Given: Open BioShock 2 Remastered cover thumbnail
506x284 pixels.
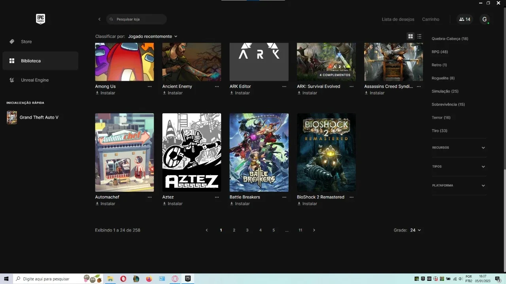Looking at the screenshot, I should point(326,153).
